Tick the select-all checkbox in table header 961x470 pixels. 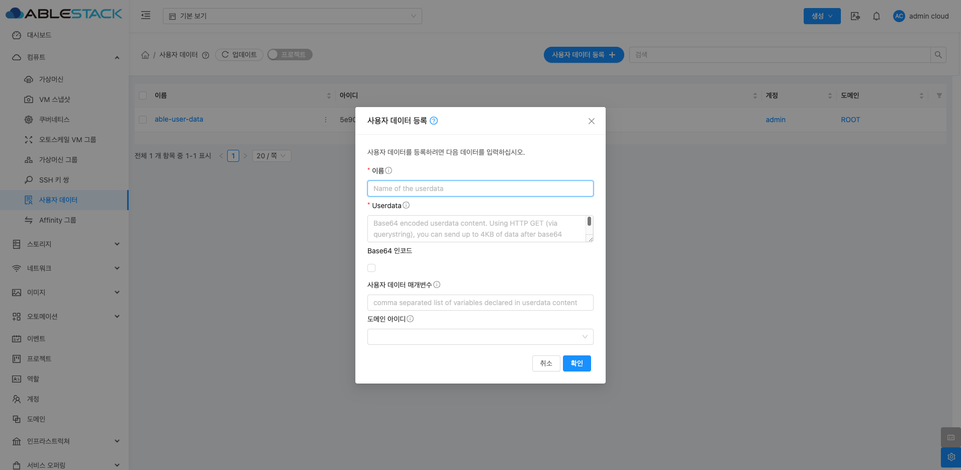pyautogui.click(x=143, y=96)
